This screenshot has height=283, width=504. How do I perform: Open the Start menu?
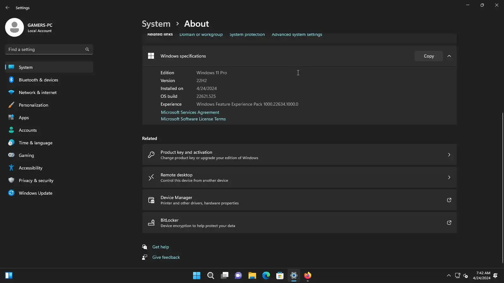pyautogui.click(x=197, y=275)
